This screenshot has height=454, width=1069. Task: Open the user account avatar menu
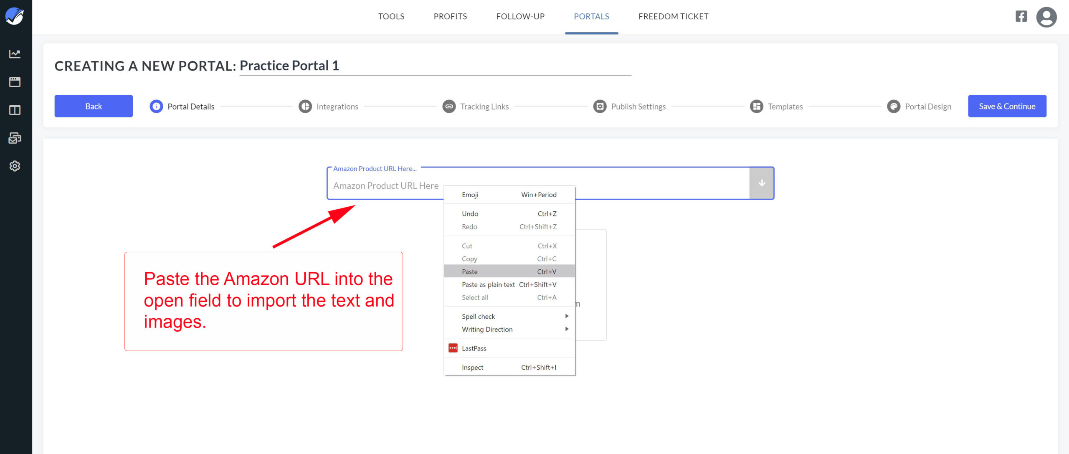click(x=1046, y=17)
